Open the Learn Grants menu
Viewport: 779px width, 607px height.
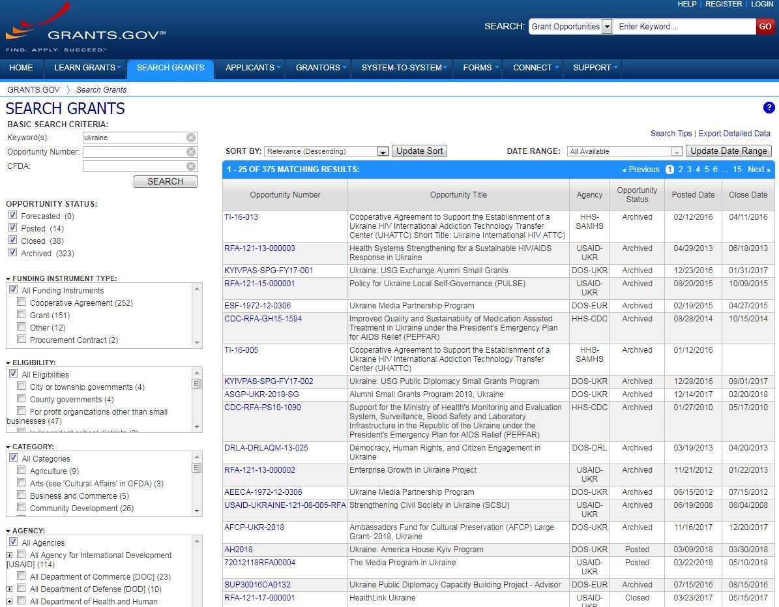click(x=87, y=68)
